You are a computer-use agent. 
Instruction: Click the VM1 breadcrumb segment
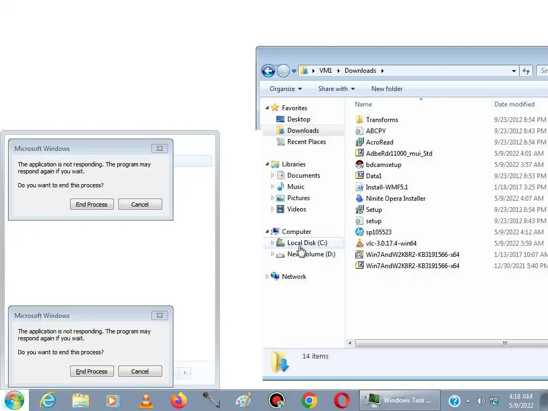tap(325, 71)
